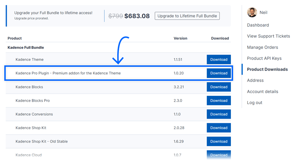Download Kadence Shop Kit - Old Stable
The width and height of the screenshot is (295, 161).
point(219,141)
